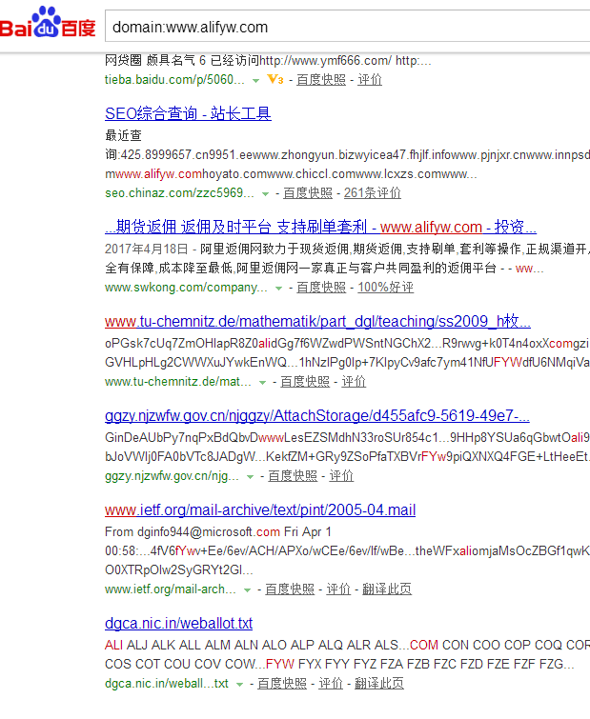Click snippet text starting 2017年4月18日
This screenshot has width=590, height=719.
347,259
